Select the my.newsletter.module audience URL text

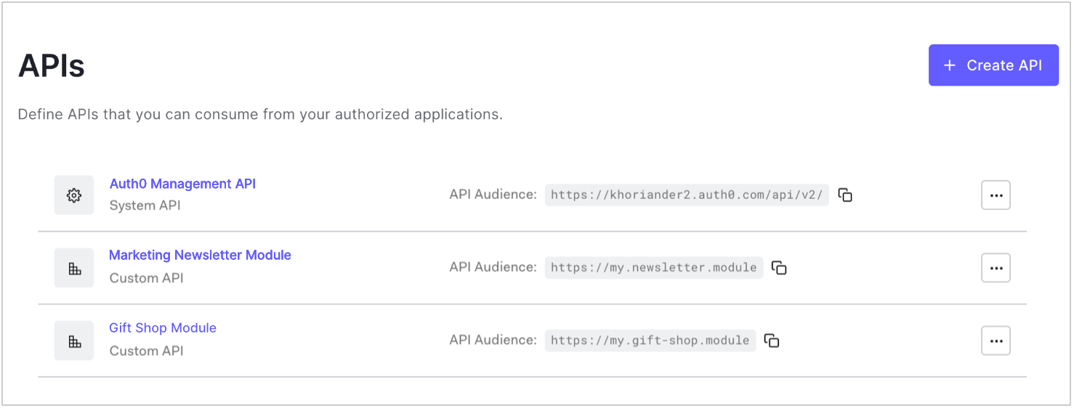654,267
